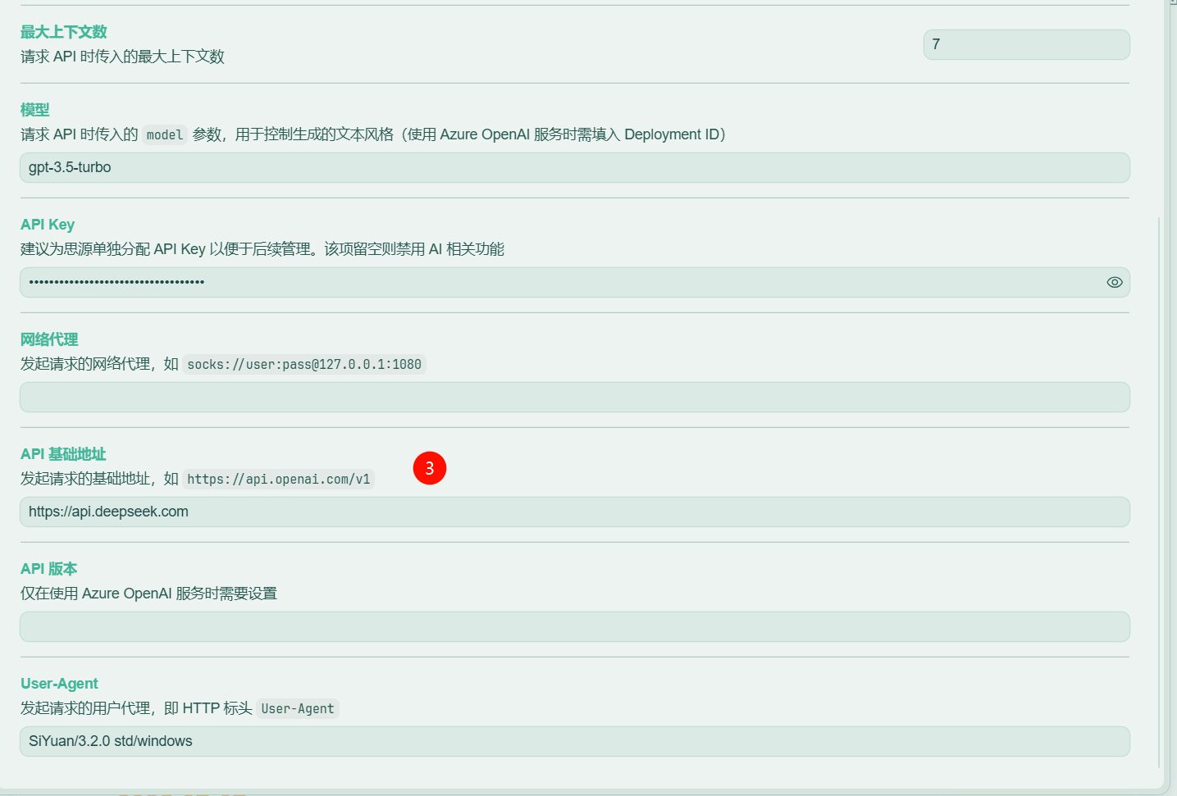Viewport: 1177px width, 796px height.
Task: Click the green User-Agent heading
Action: (59, 684)
